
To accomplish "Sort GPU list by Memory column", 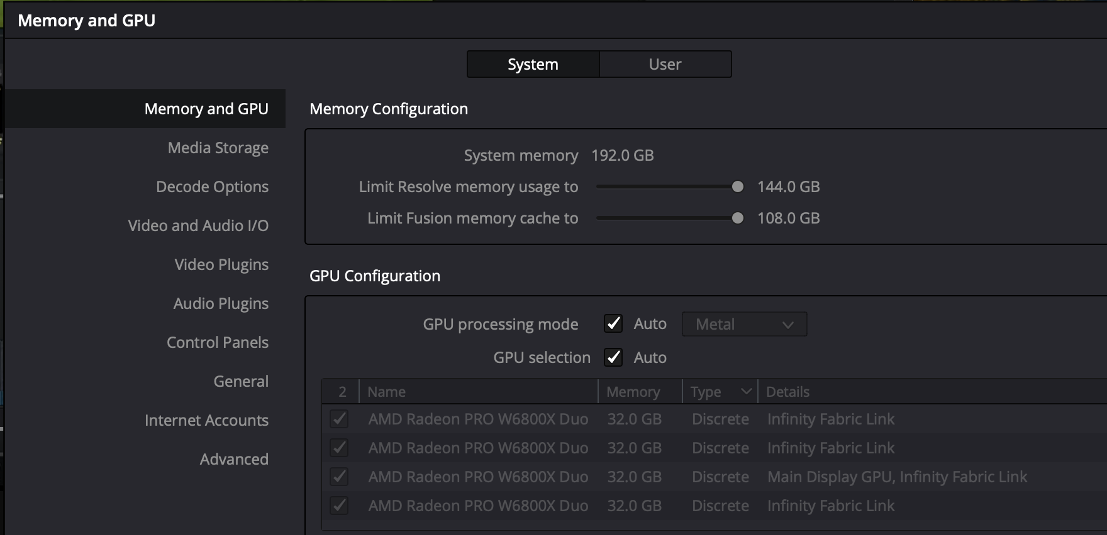I will tap(633, 392).
